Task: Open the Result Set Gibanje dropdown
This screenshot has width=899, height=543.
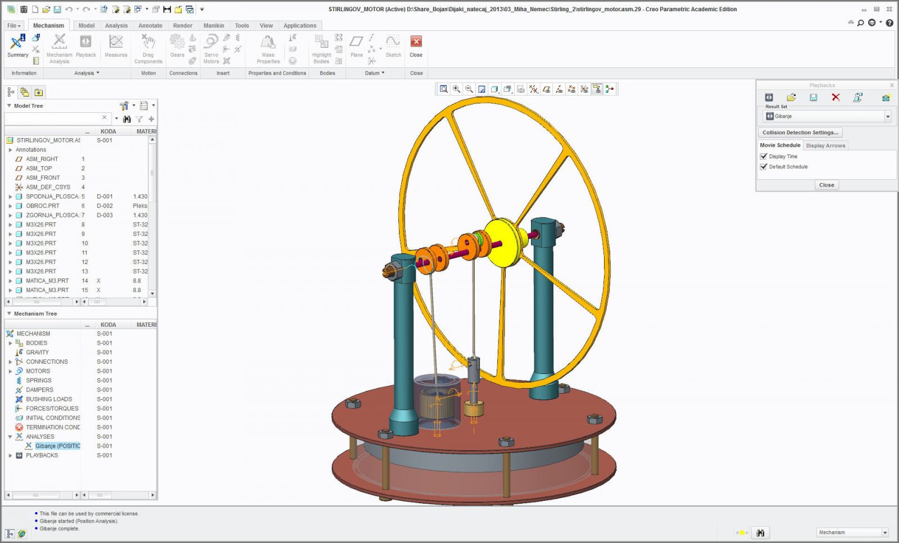Action: point(888,117)
